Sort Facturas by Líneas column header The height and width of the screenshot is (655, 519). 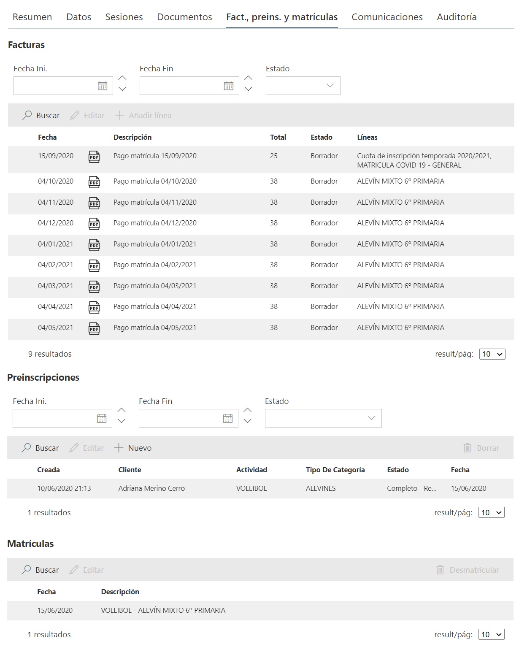tap(367, 138)
